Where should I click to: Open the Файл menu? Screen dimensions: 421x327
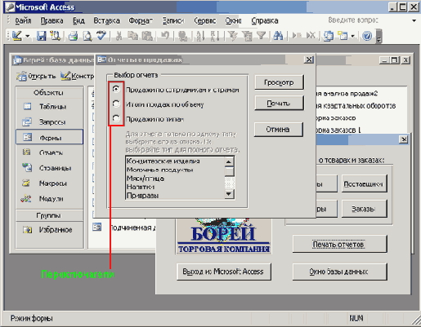[x=23, y=20]
